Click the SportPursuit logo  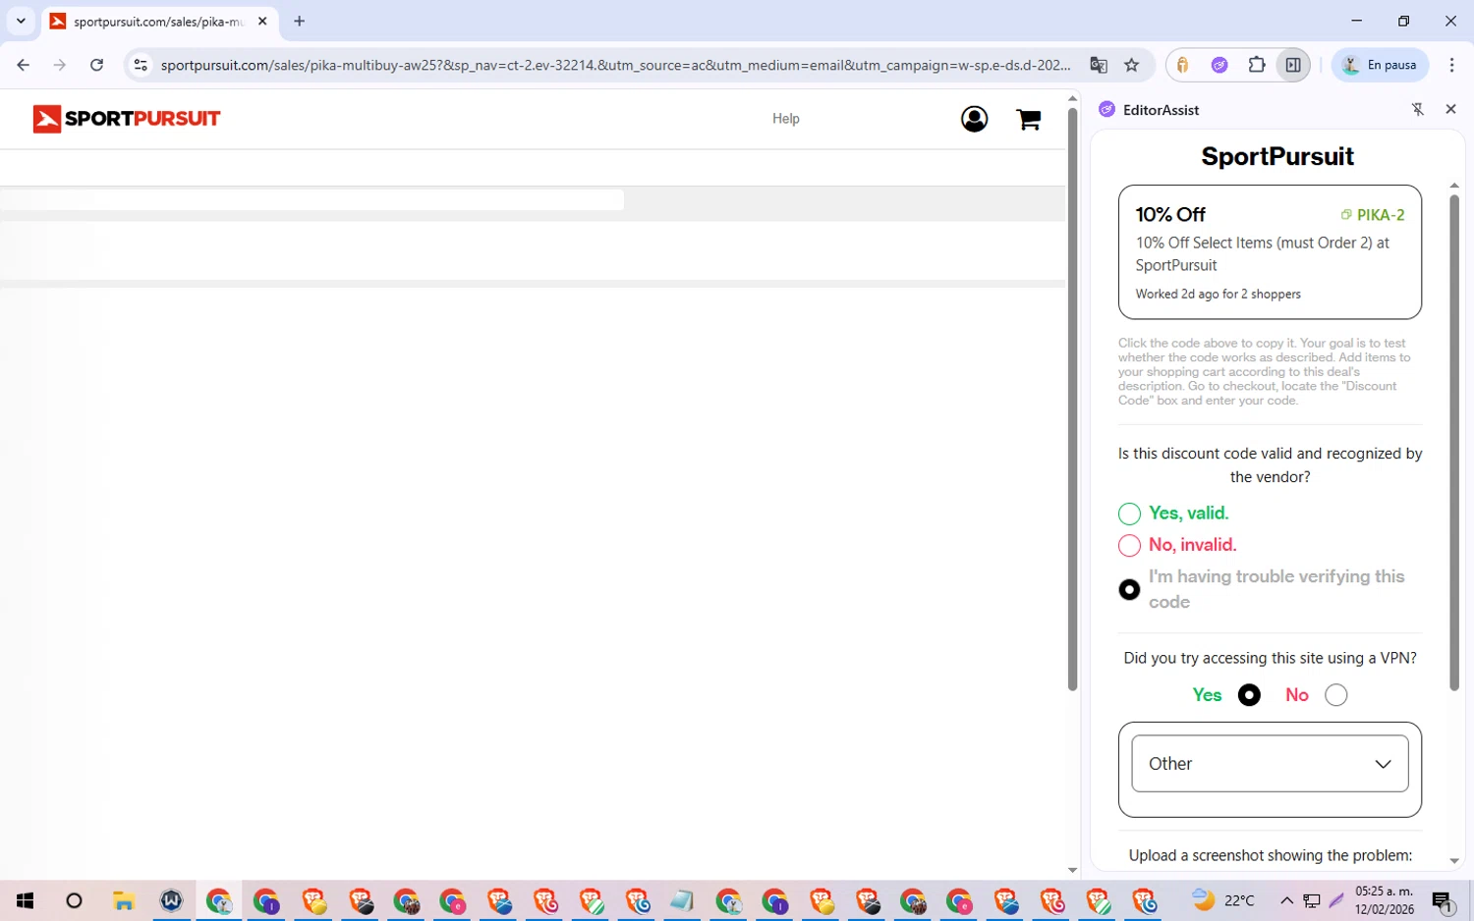(127, 119)
